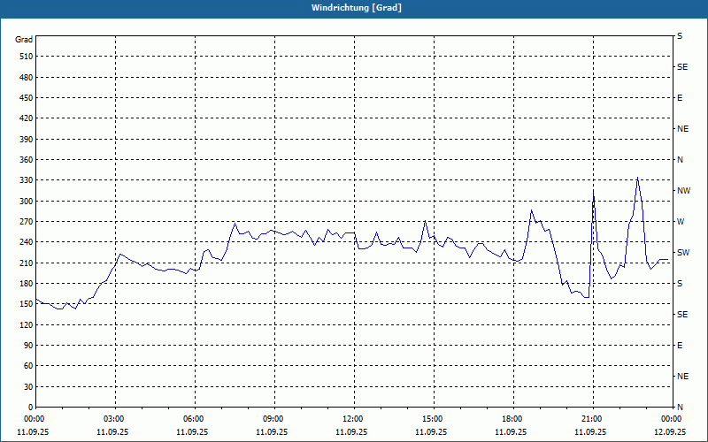This screenshot has width=708, height=442.
Task: Click the 90 value on the left axis
Action: coord(28,346)
